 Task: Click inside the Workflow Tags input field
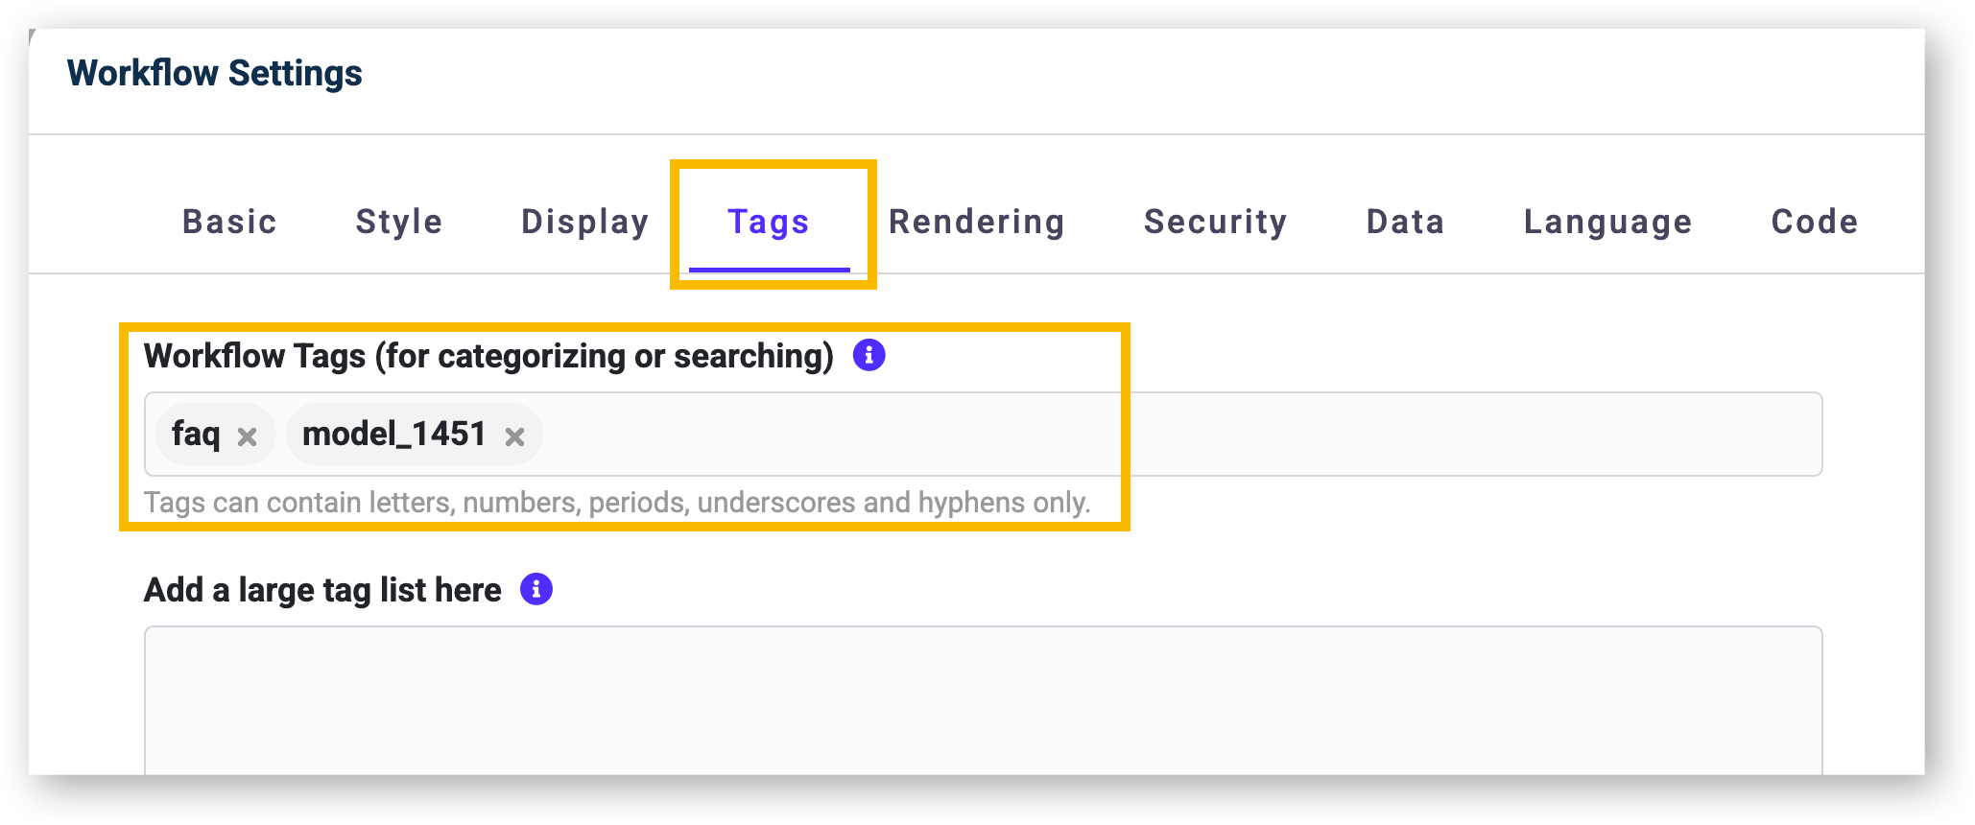coord(960,434)
